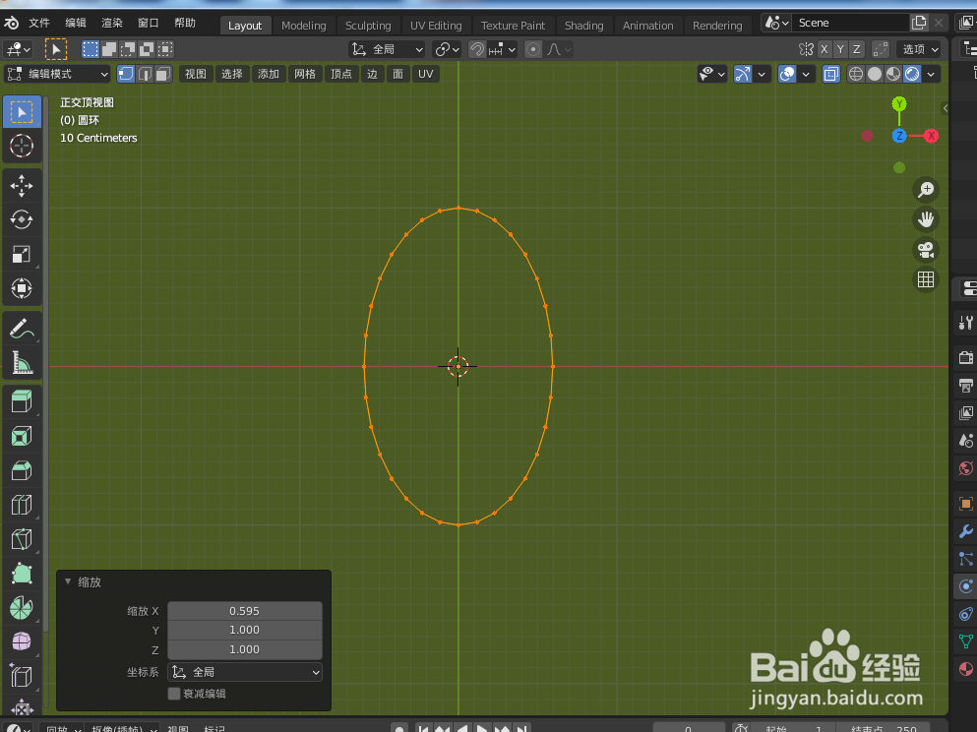
Task: Click the magnifier zoom icon in viewport navigation
Action: pos(925,190)
